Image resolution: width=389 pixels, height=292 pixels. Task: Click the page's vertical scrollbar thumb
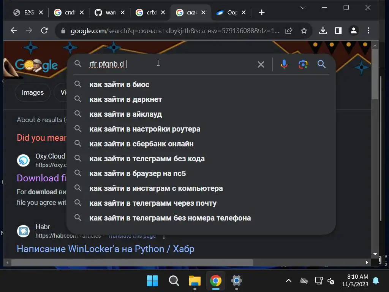375,74
